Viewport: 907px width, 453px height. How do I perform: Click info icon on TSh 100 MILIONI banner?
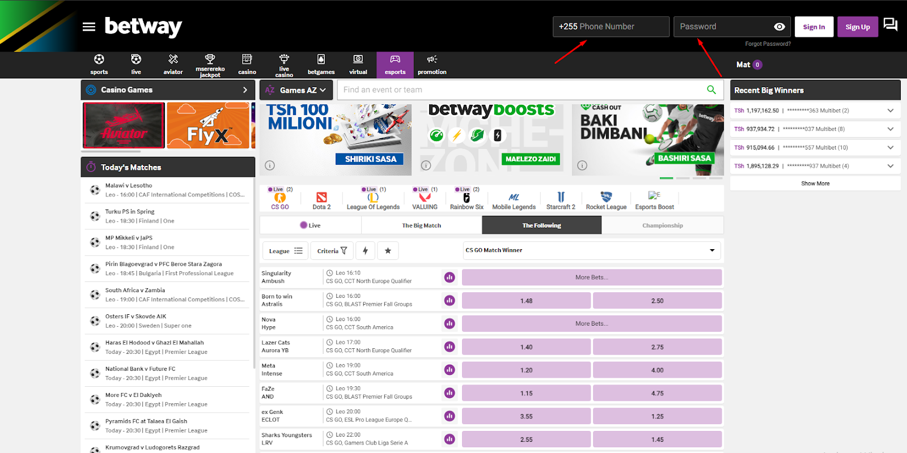(270, 165)
